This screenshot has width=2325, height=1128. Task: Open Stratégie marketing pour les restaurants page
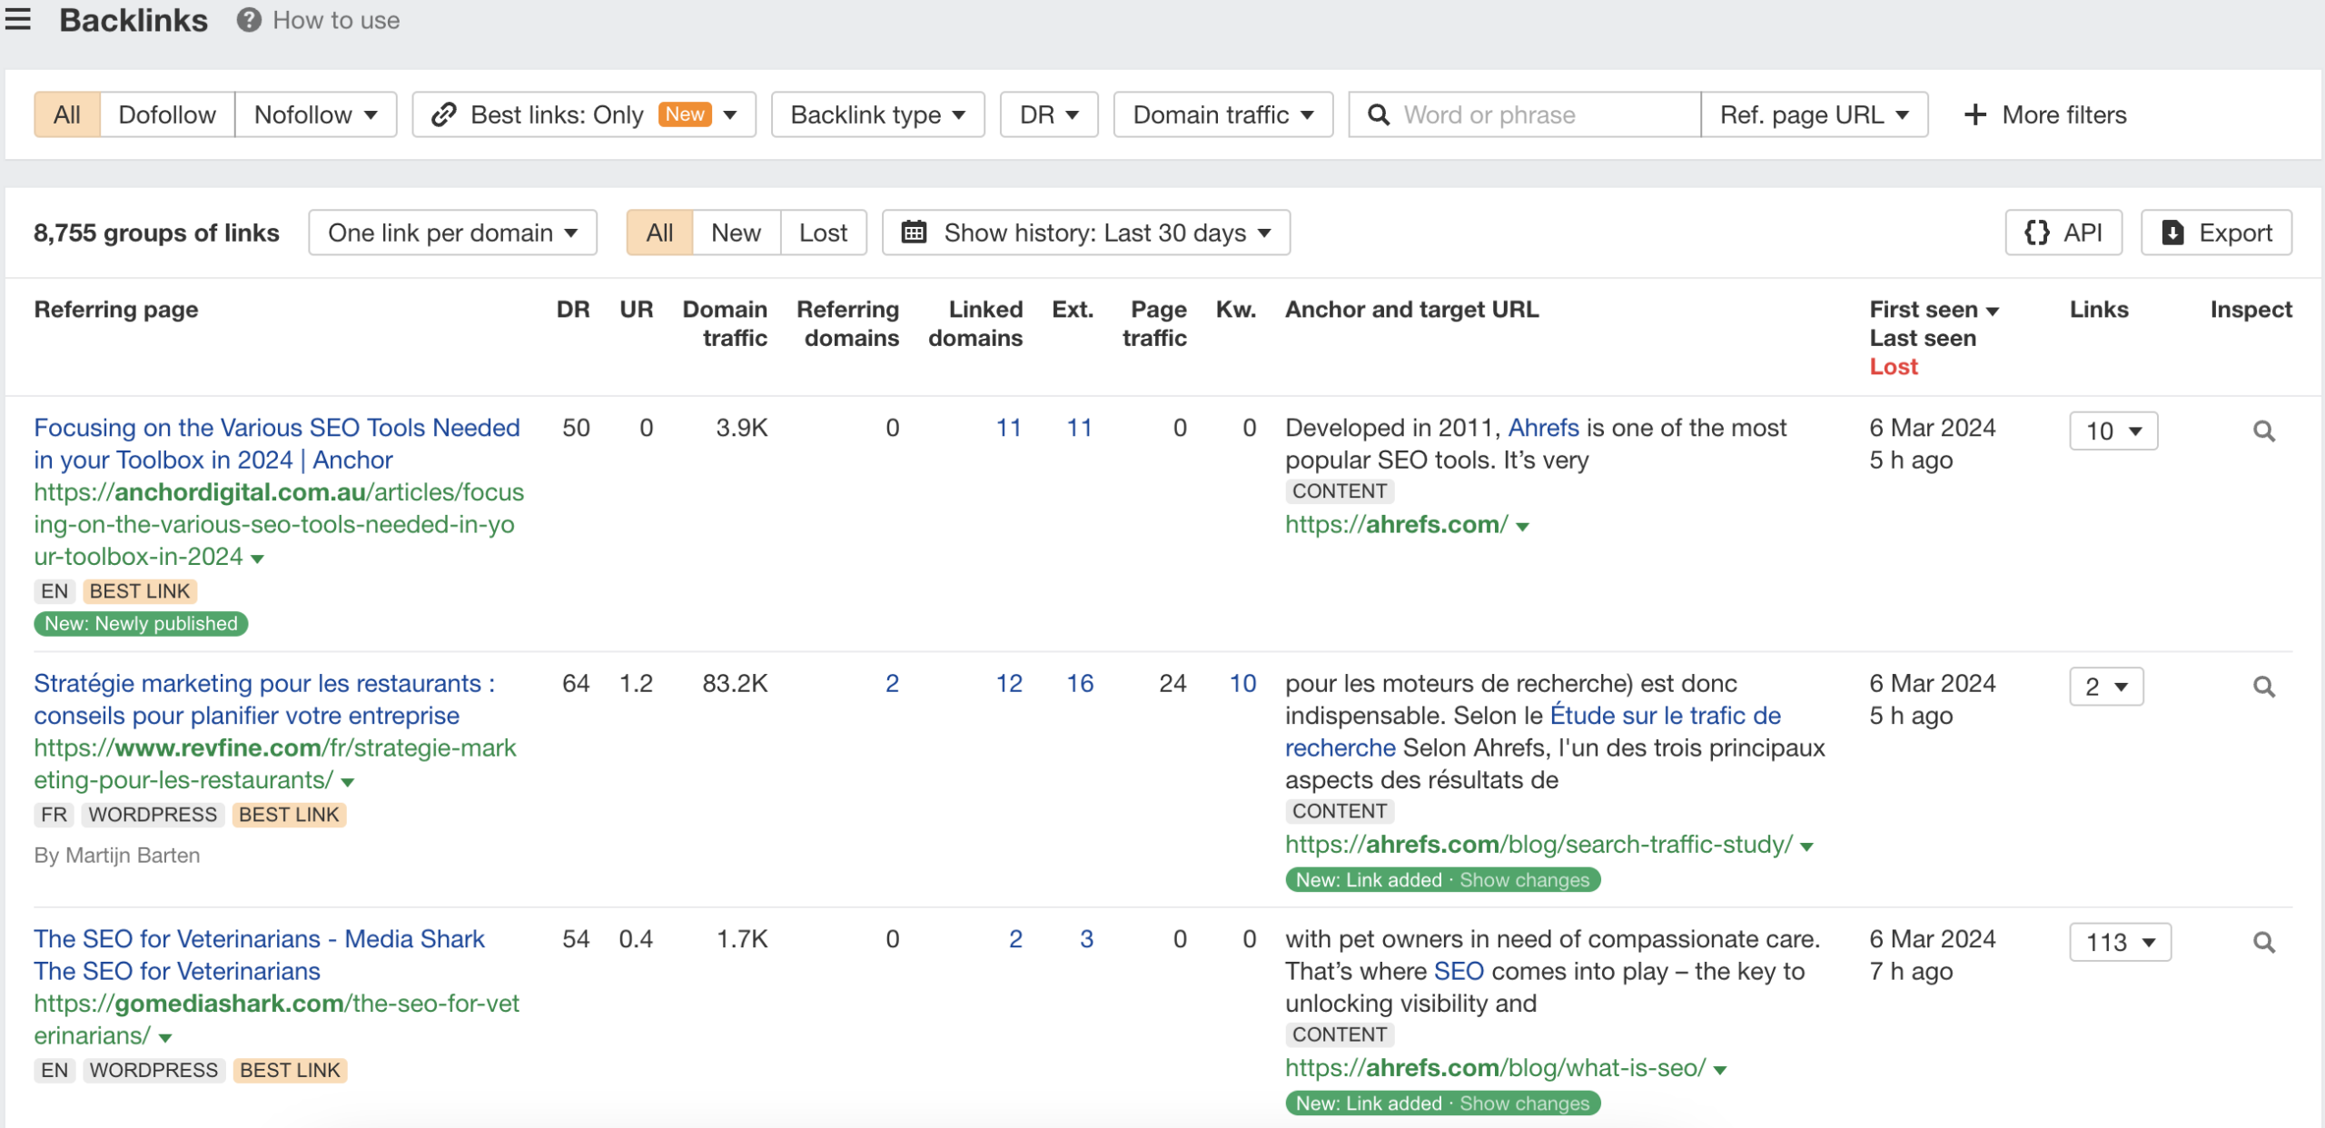[x=264, y=699]
